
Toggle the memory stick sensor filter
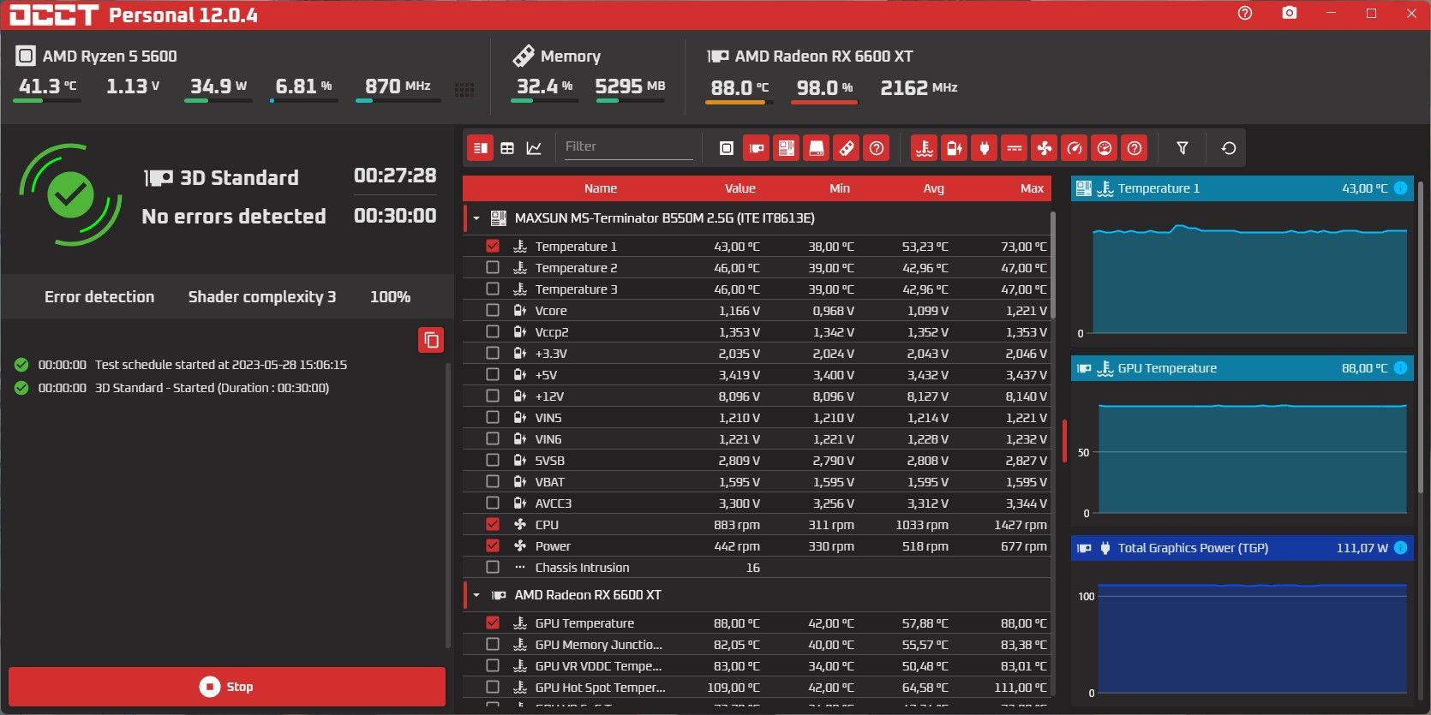847,148
